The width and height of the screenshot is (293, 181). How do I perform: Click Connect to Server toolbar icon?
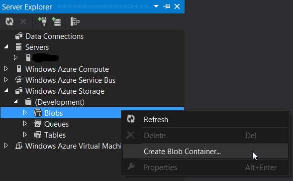point(56,21)
